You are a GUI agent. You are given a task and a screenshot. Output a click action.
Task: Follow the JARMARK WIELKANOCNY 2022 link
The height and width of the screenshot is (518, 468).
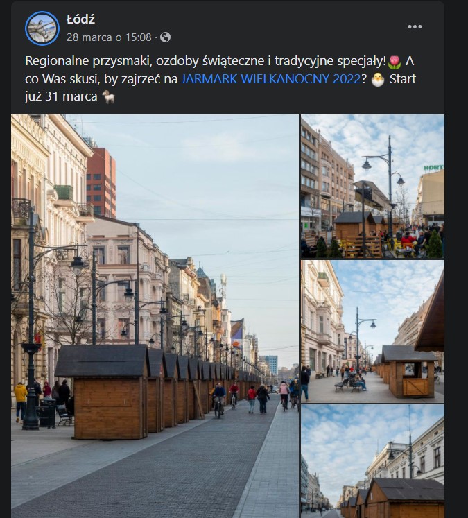[271, 79]
